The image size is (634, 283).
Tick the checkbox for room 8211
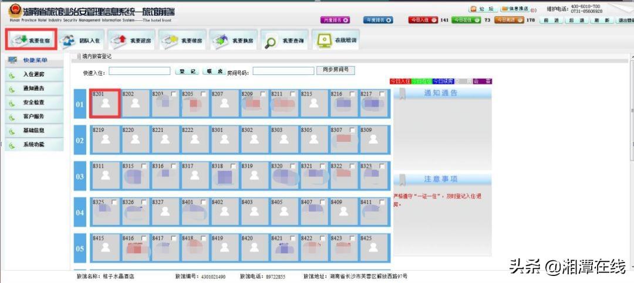click(293, 94)
